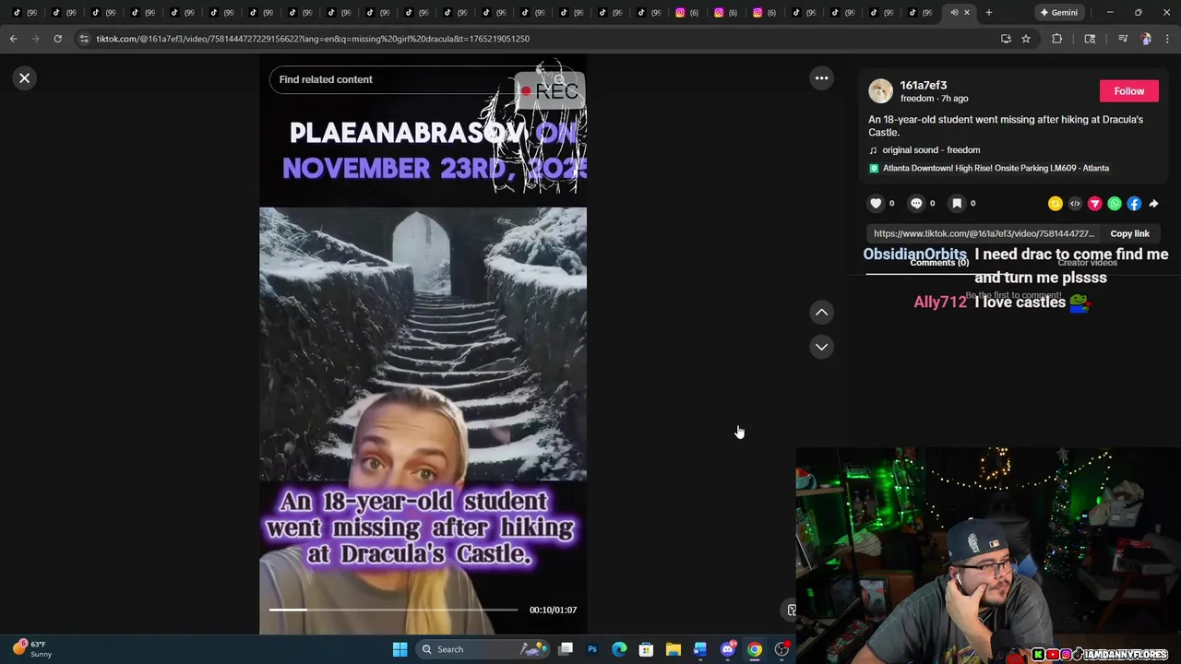
Task: Open the Gemini button in Chrome
Action: tap(1058, 13)
